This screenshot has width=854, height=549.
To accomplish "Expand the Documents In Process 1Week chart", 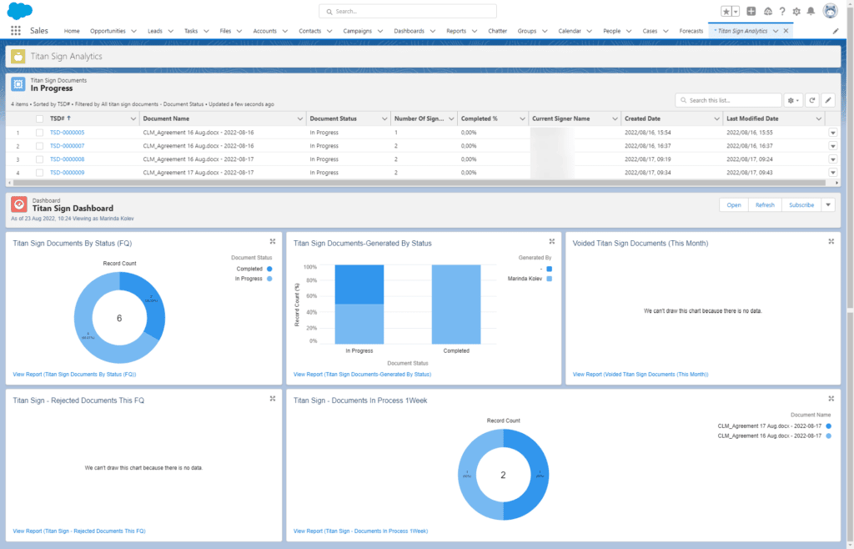I will [831, 399].
